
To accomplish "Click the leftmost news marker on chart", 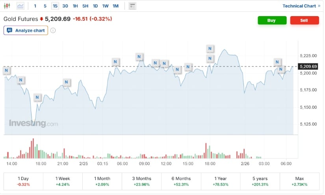I will coord(6,70).
